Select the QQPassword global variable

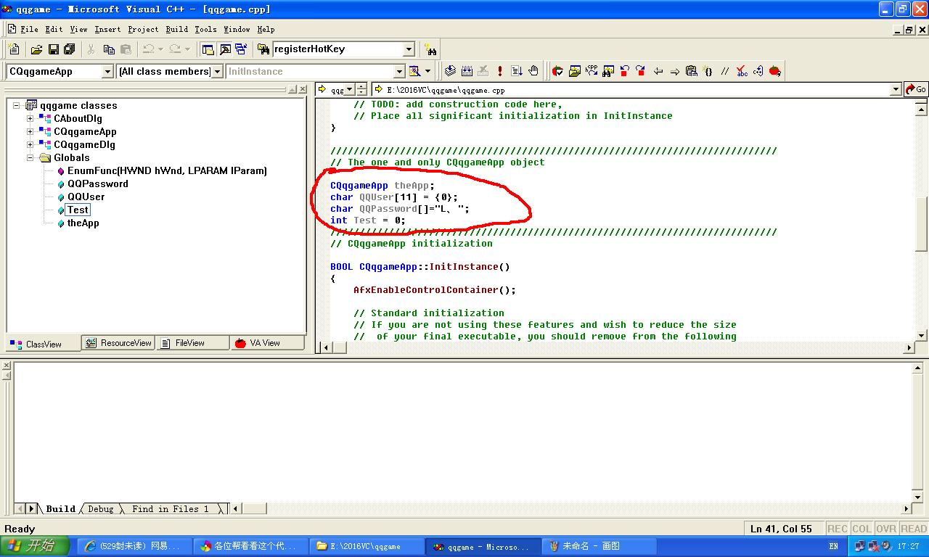(98, 183)
